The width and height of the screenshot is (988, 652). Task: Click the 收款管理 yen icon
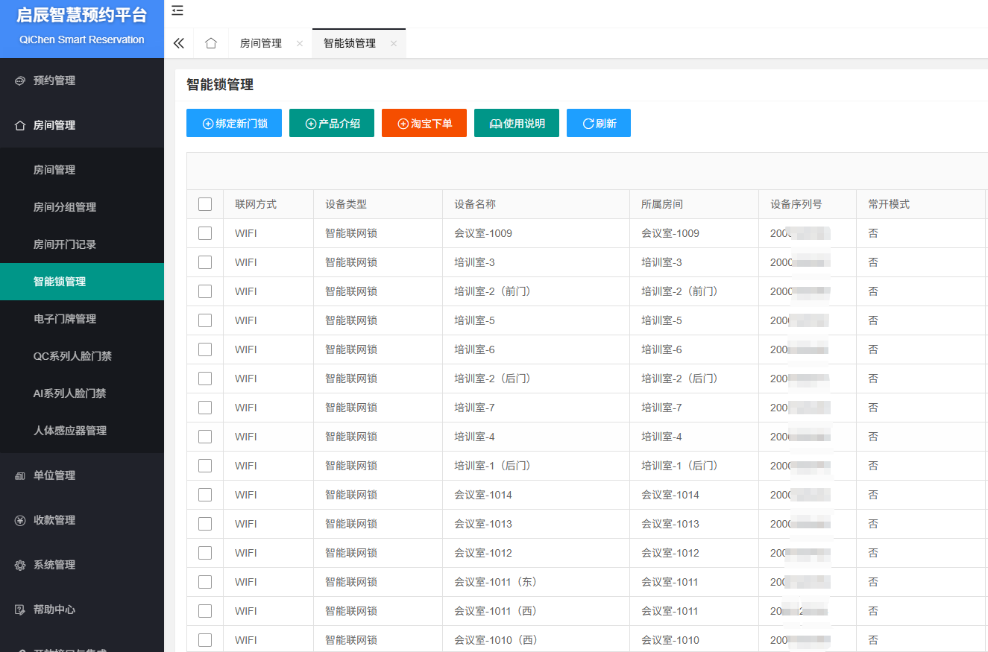point(20,520)
